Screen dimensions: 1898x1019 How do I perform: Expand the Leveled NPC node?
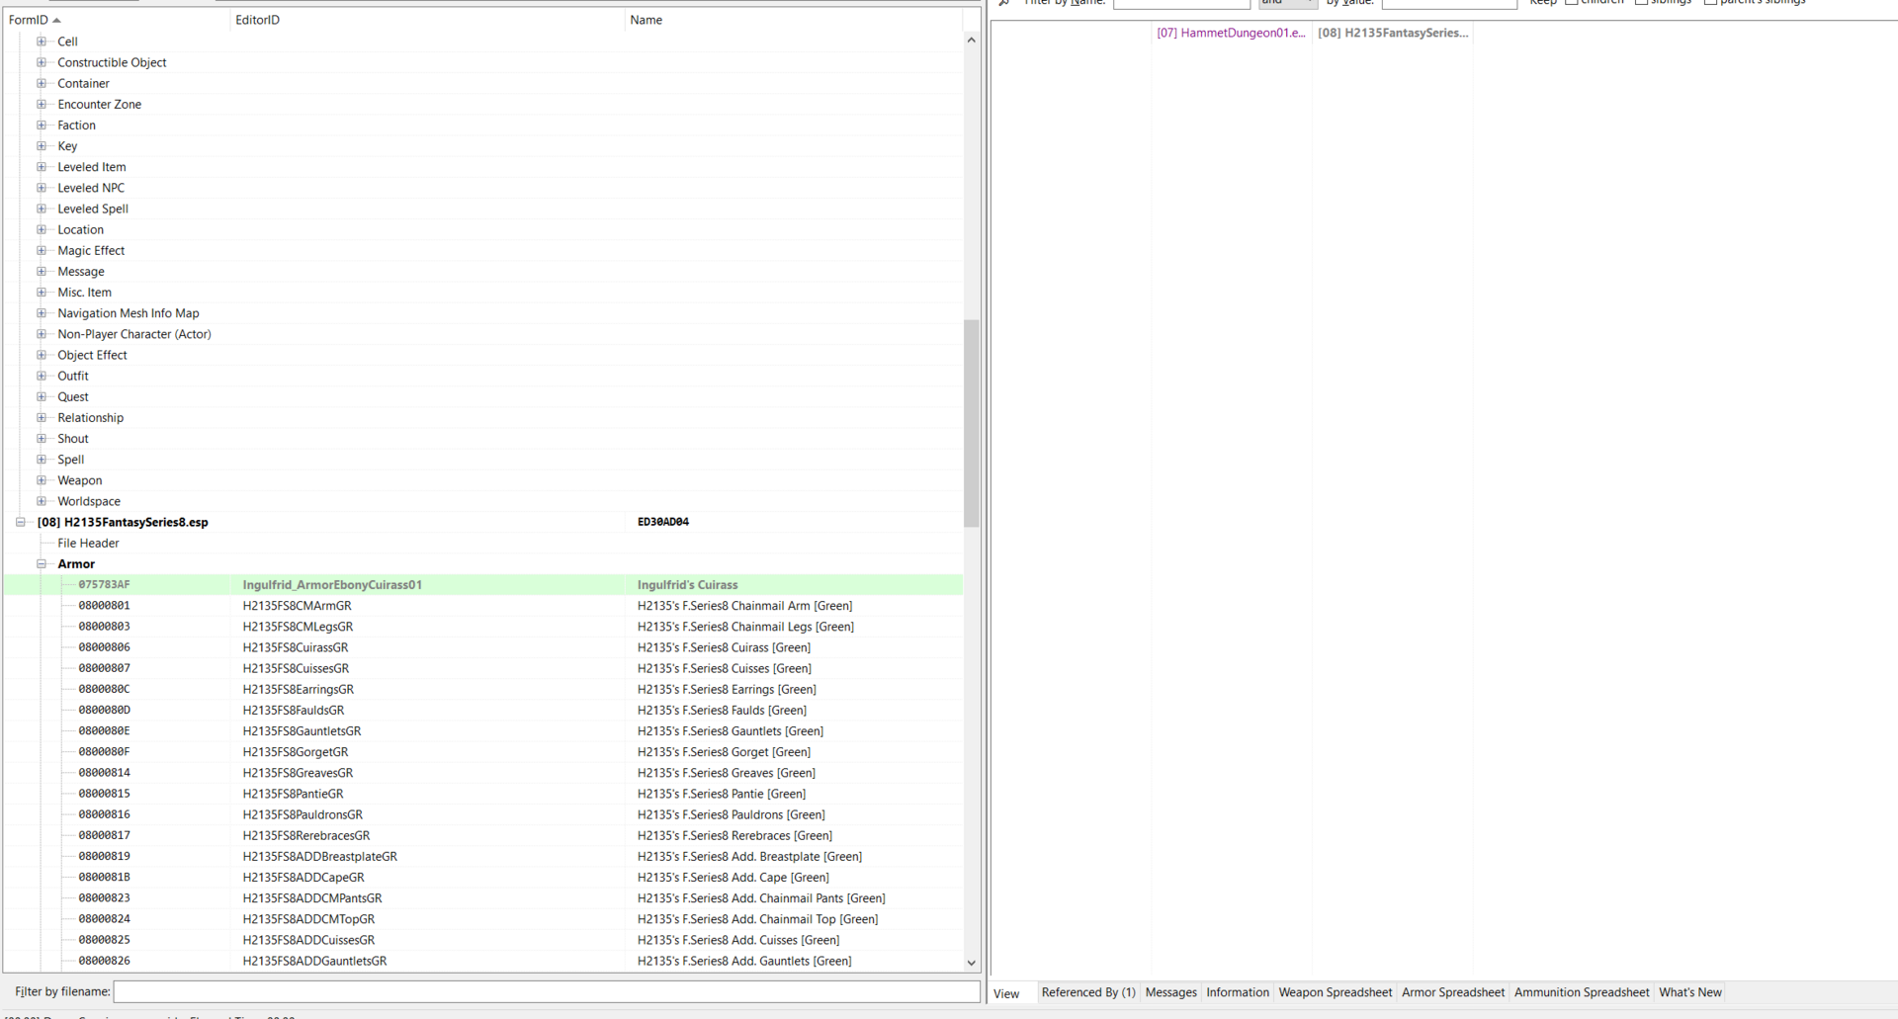[x=42, y=188]
